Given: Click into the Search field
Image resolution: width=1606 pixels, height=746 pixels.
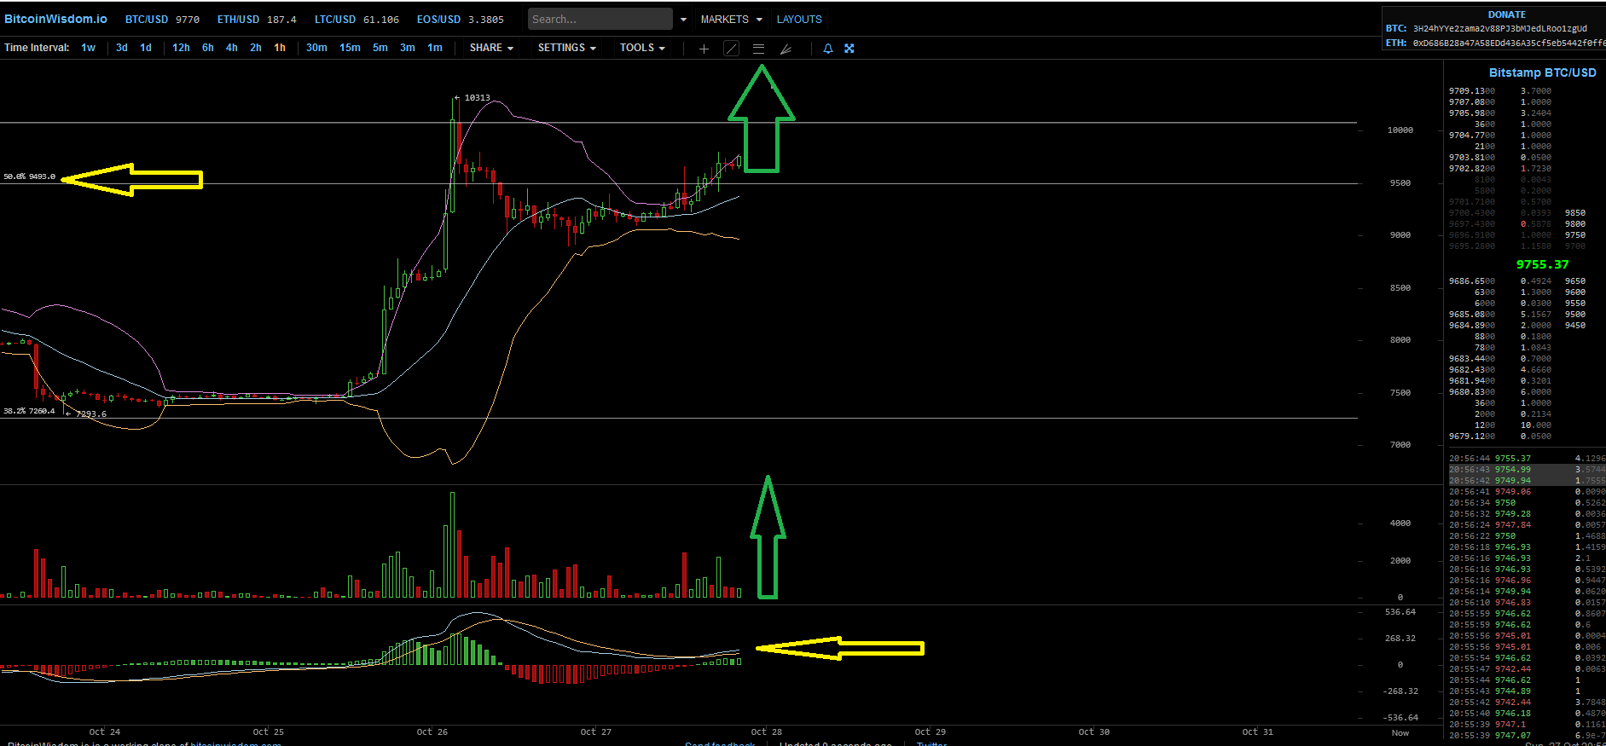Looking at the screenshot, I should click(600, 19).
